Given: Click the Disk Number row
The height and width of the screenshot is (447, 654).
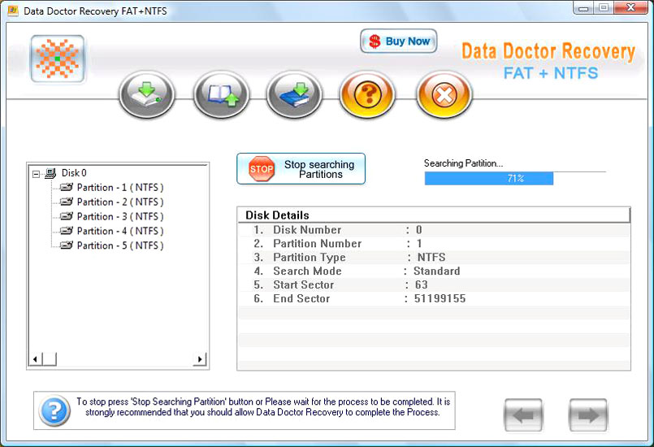Looking at the screenshot, I should click(x=434, y=229).
